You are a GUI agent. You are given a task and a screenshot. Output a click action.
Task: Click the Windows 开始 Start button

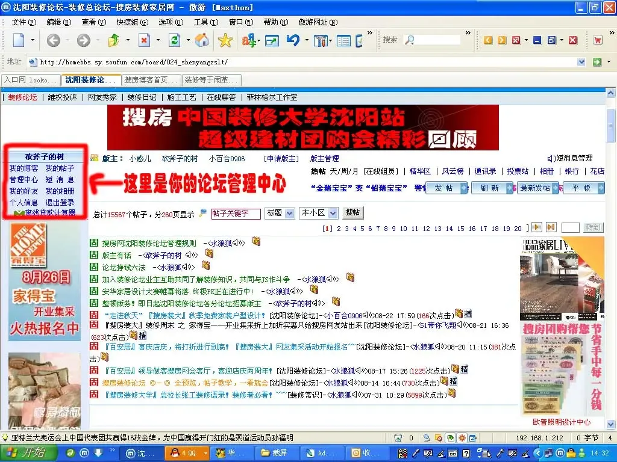point(28,454)
